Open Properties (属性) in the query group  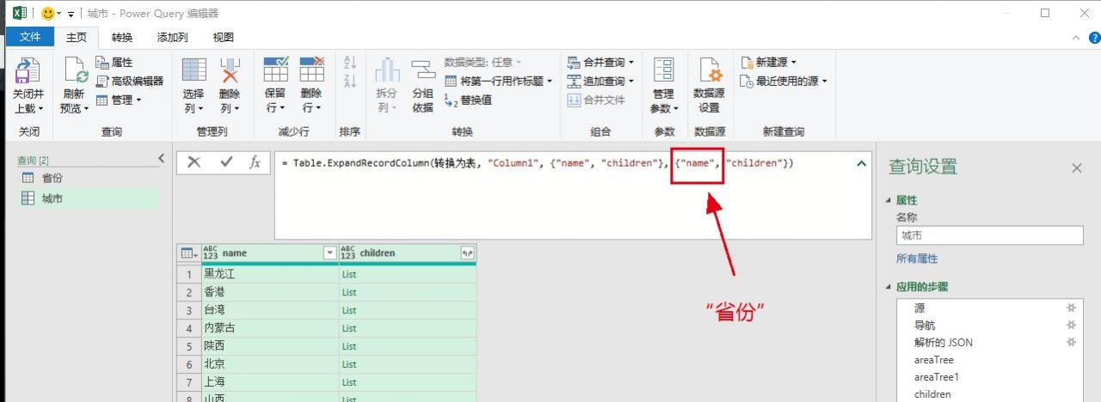click(x=114, y=63)
